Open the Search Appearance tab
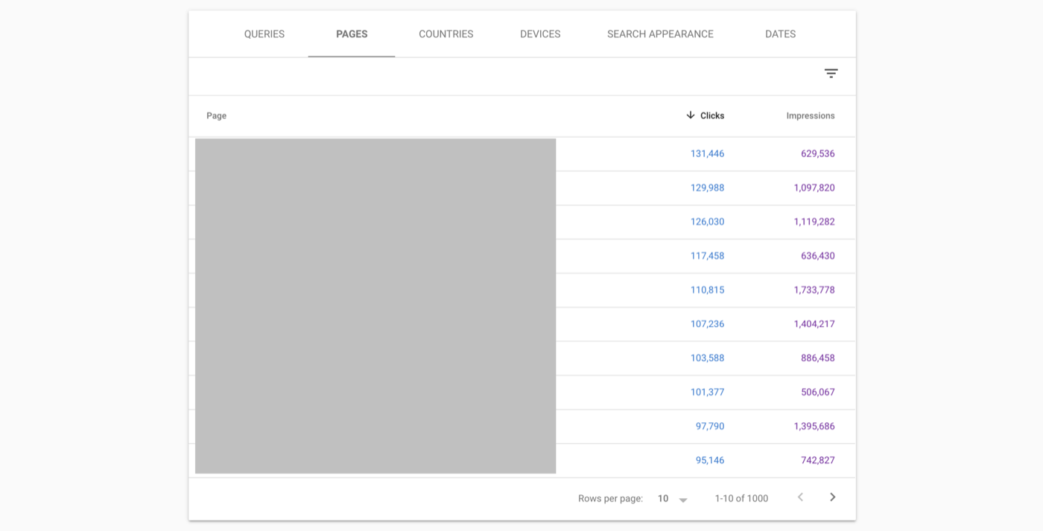 point(660,34)
